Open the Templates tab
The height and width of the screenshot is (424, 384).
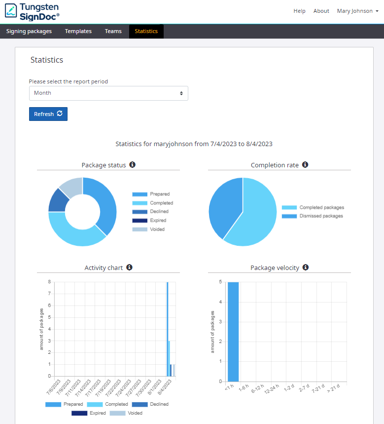[x=78, y=31]
